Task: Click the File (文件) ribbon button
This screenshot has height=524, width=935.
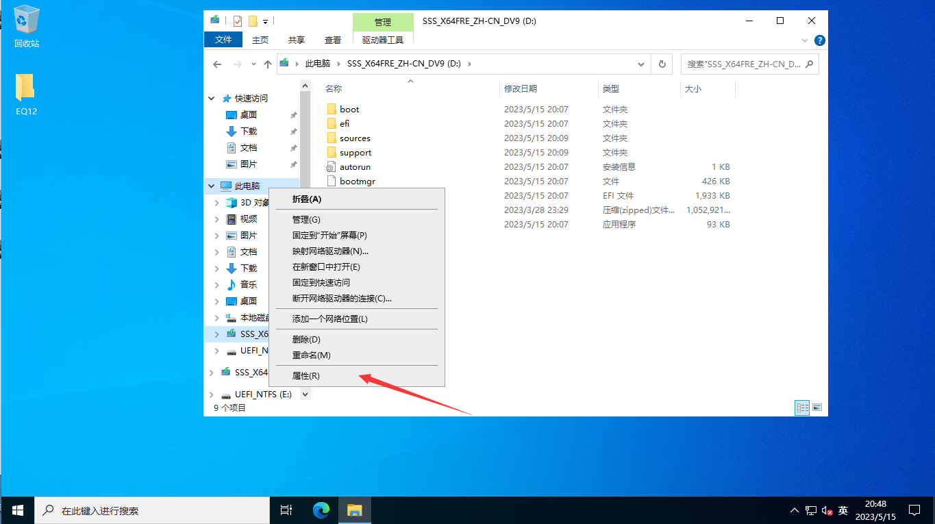Action: click(x=223, y=40)
